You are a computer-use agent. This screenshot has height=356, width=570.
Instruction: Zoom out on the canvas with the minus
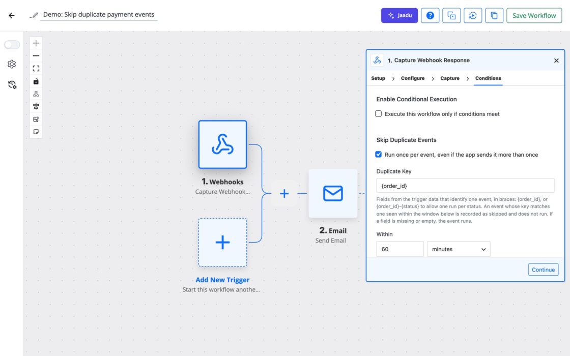(36, 56)
